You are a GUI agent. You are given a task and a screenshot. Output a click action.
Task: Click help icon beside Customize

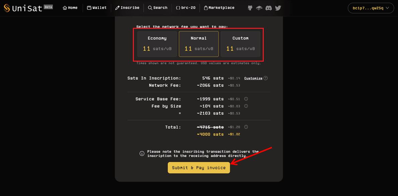265,78
